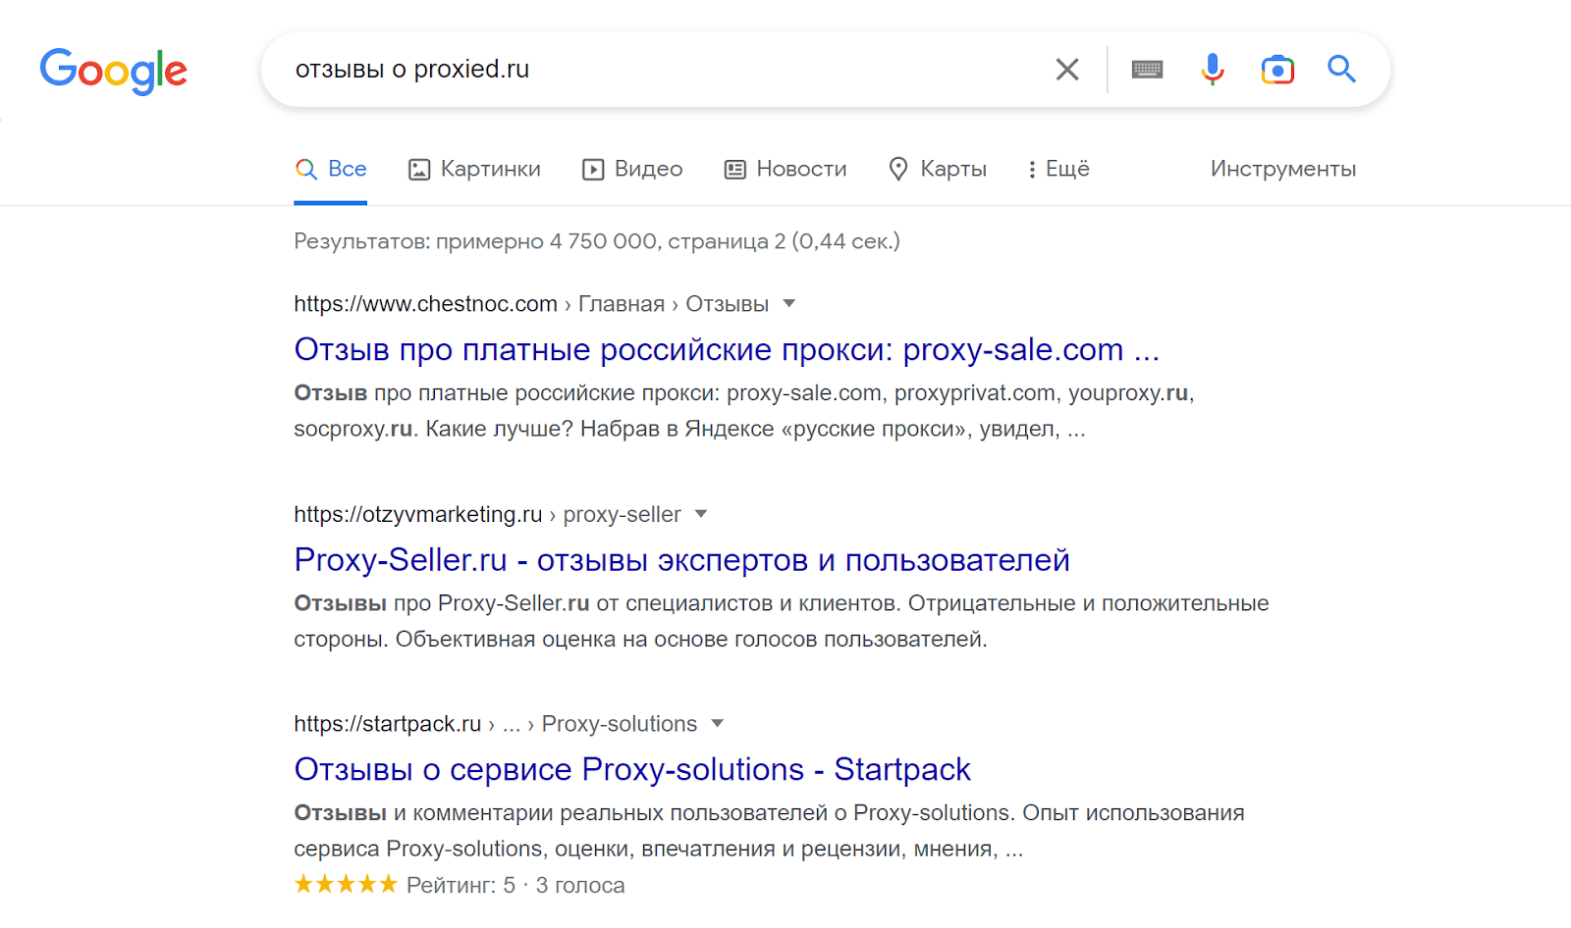This screenshot has width=1571, height=928.
Task: Open Инструменты search tools
Action: point(1282,169)
